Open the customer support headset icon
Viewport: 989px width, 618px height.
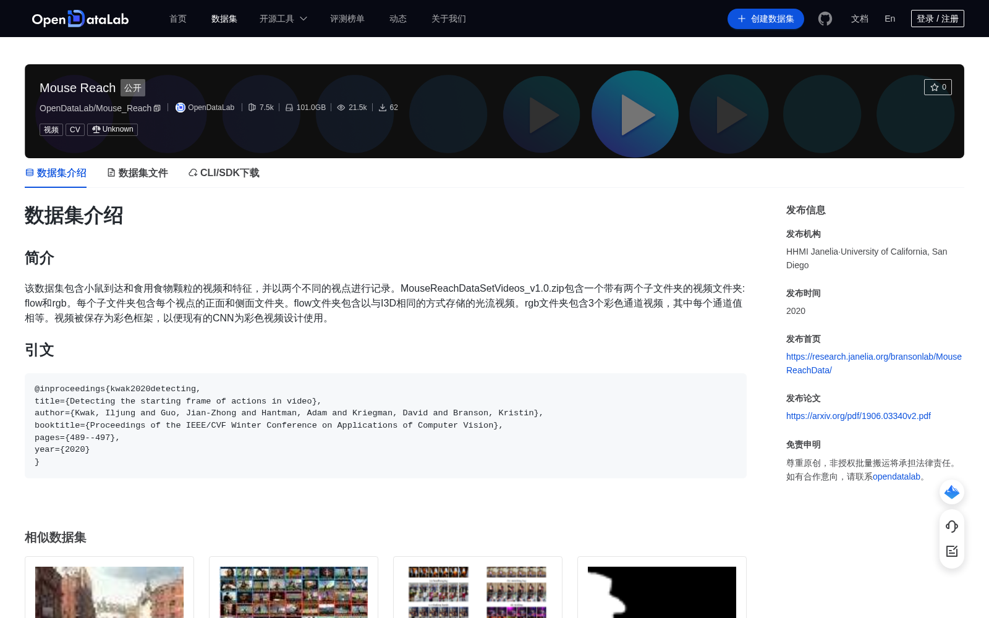(x=952, y=527)
